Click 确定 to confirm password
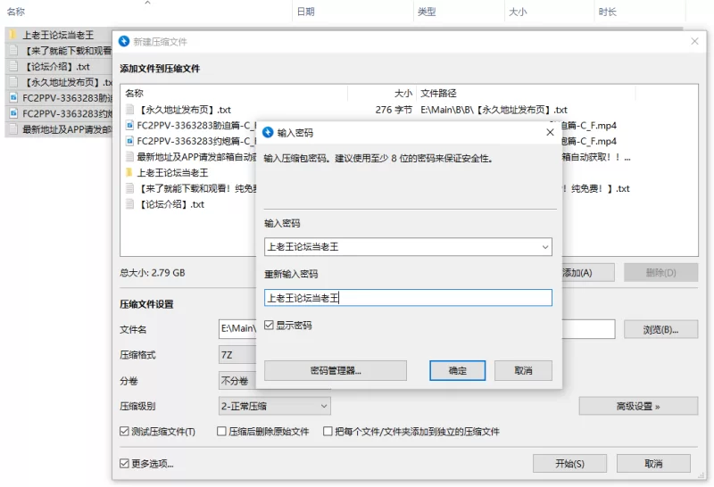Viewport: 714px width, 487px height. 457,370
